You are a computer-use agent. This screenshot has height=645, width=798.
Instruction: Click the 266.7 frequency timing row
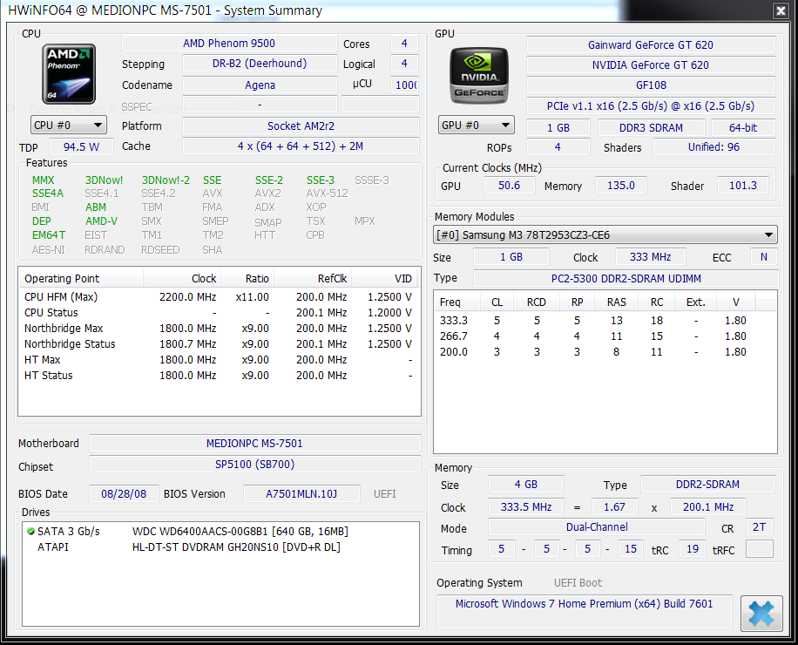[605, 336]
